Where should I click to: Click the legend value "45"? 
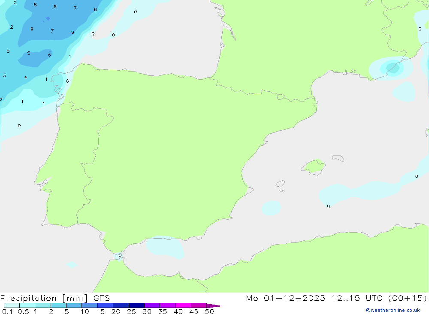(194, 311)
